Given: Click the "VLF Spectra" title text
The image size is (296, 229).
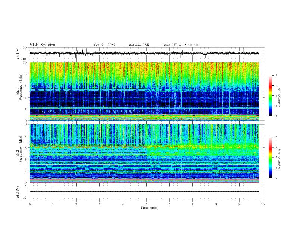Looking at the screenshot, I should coord(42,45).
